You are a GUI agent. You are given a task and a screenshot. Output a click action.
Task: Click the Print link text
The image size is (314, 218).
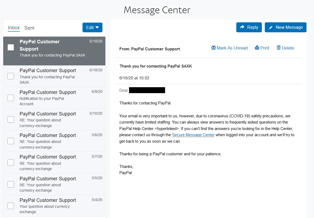click(x=265, y=48)
